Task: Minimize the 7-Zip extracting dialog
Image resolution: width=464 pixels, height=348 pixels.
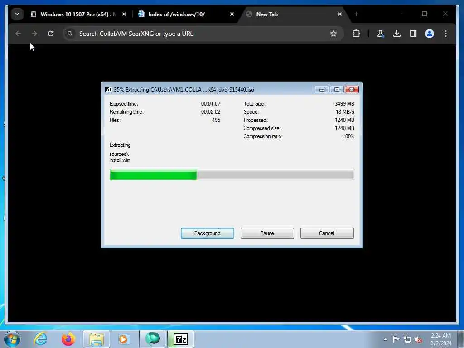Action: tap(322, 89)
